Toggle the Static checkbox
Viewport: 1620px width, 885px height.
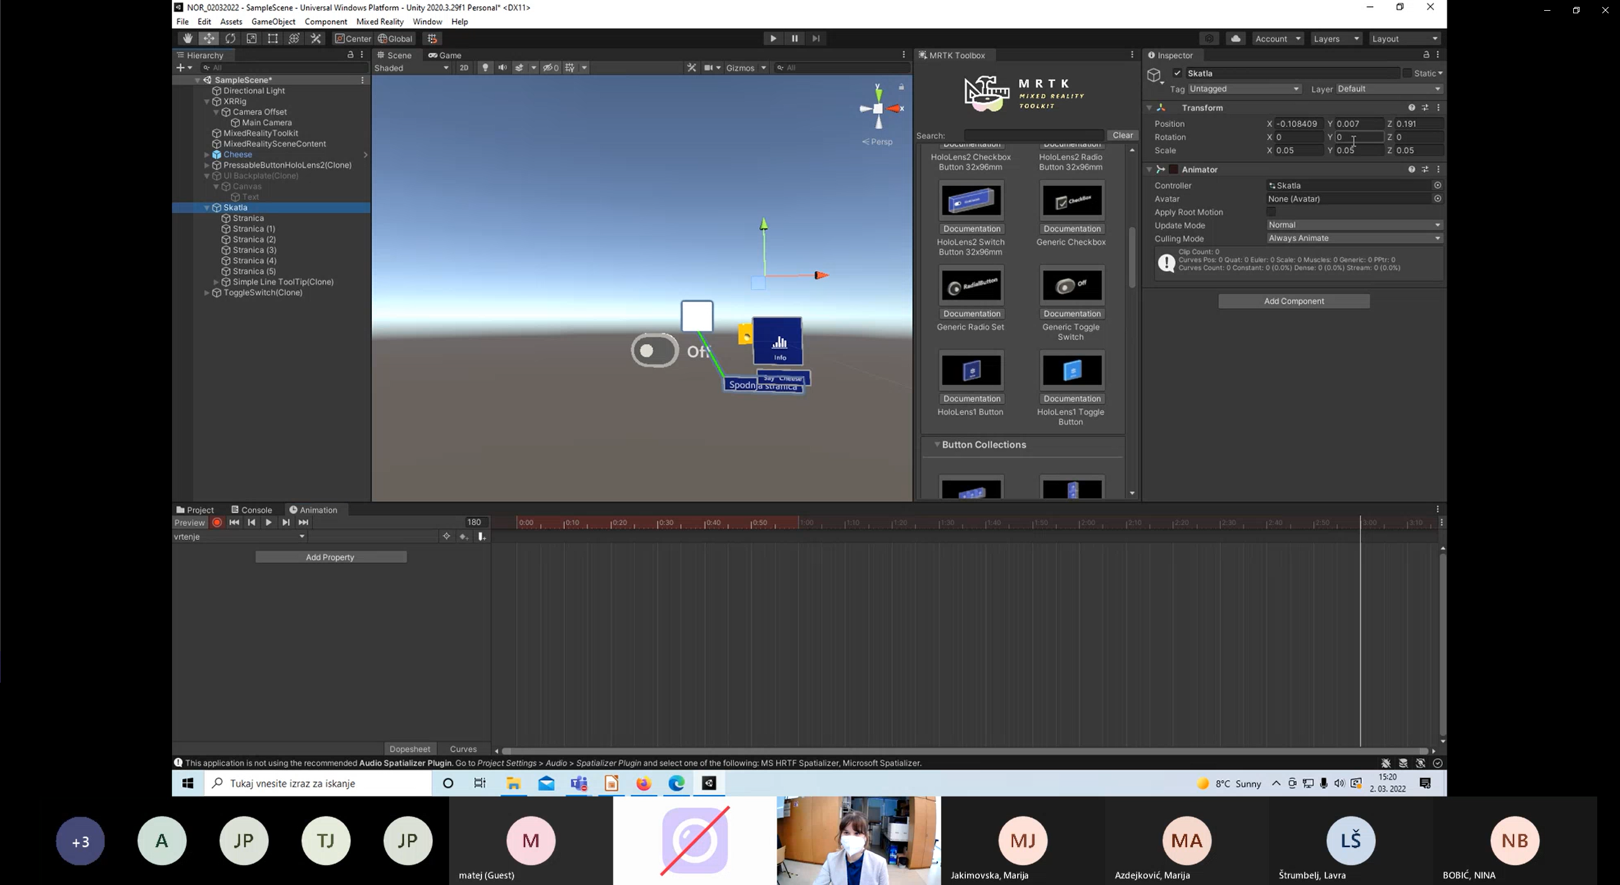(1407, 73)
